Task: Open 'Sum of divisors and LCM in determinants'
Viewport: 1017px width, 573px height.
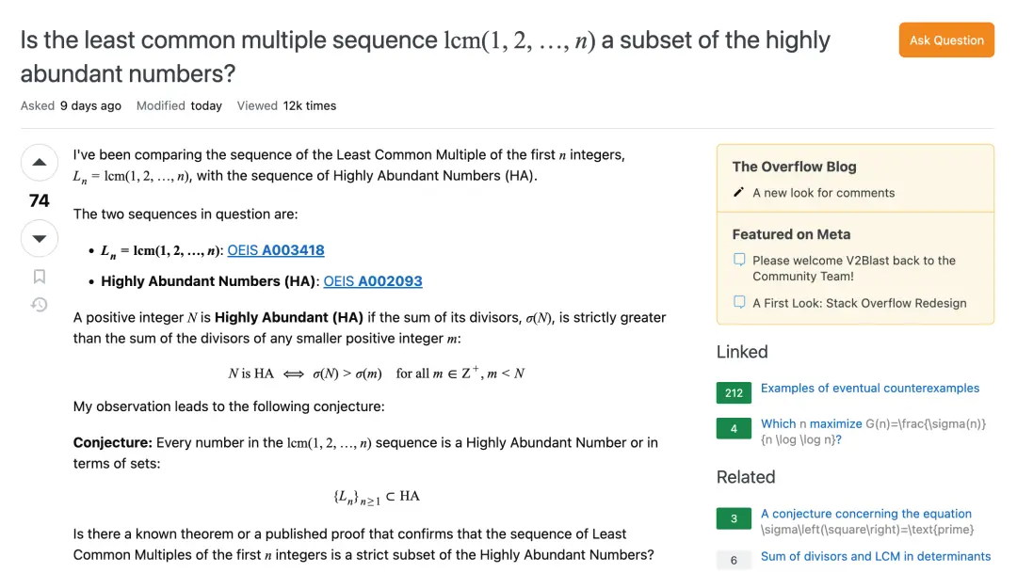Action: (876, 557)
